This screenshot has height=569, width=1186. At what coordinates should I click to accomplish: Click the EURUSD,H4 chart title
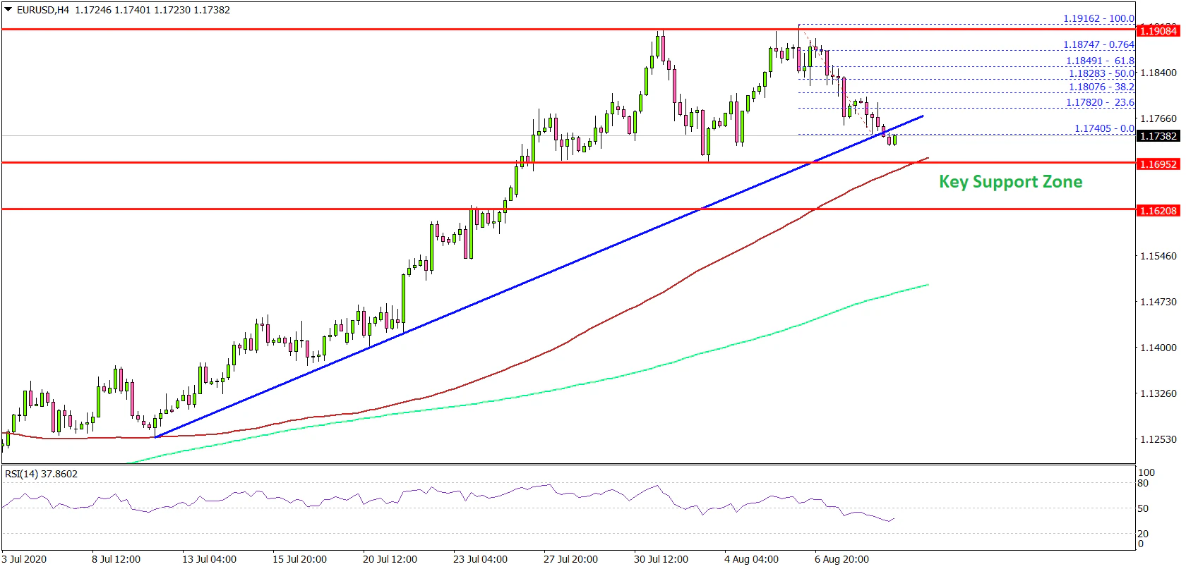(43, 10)
